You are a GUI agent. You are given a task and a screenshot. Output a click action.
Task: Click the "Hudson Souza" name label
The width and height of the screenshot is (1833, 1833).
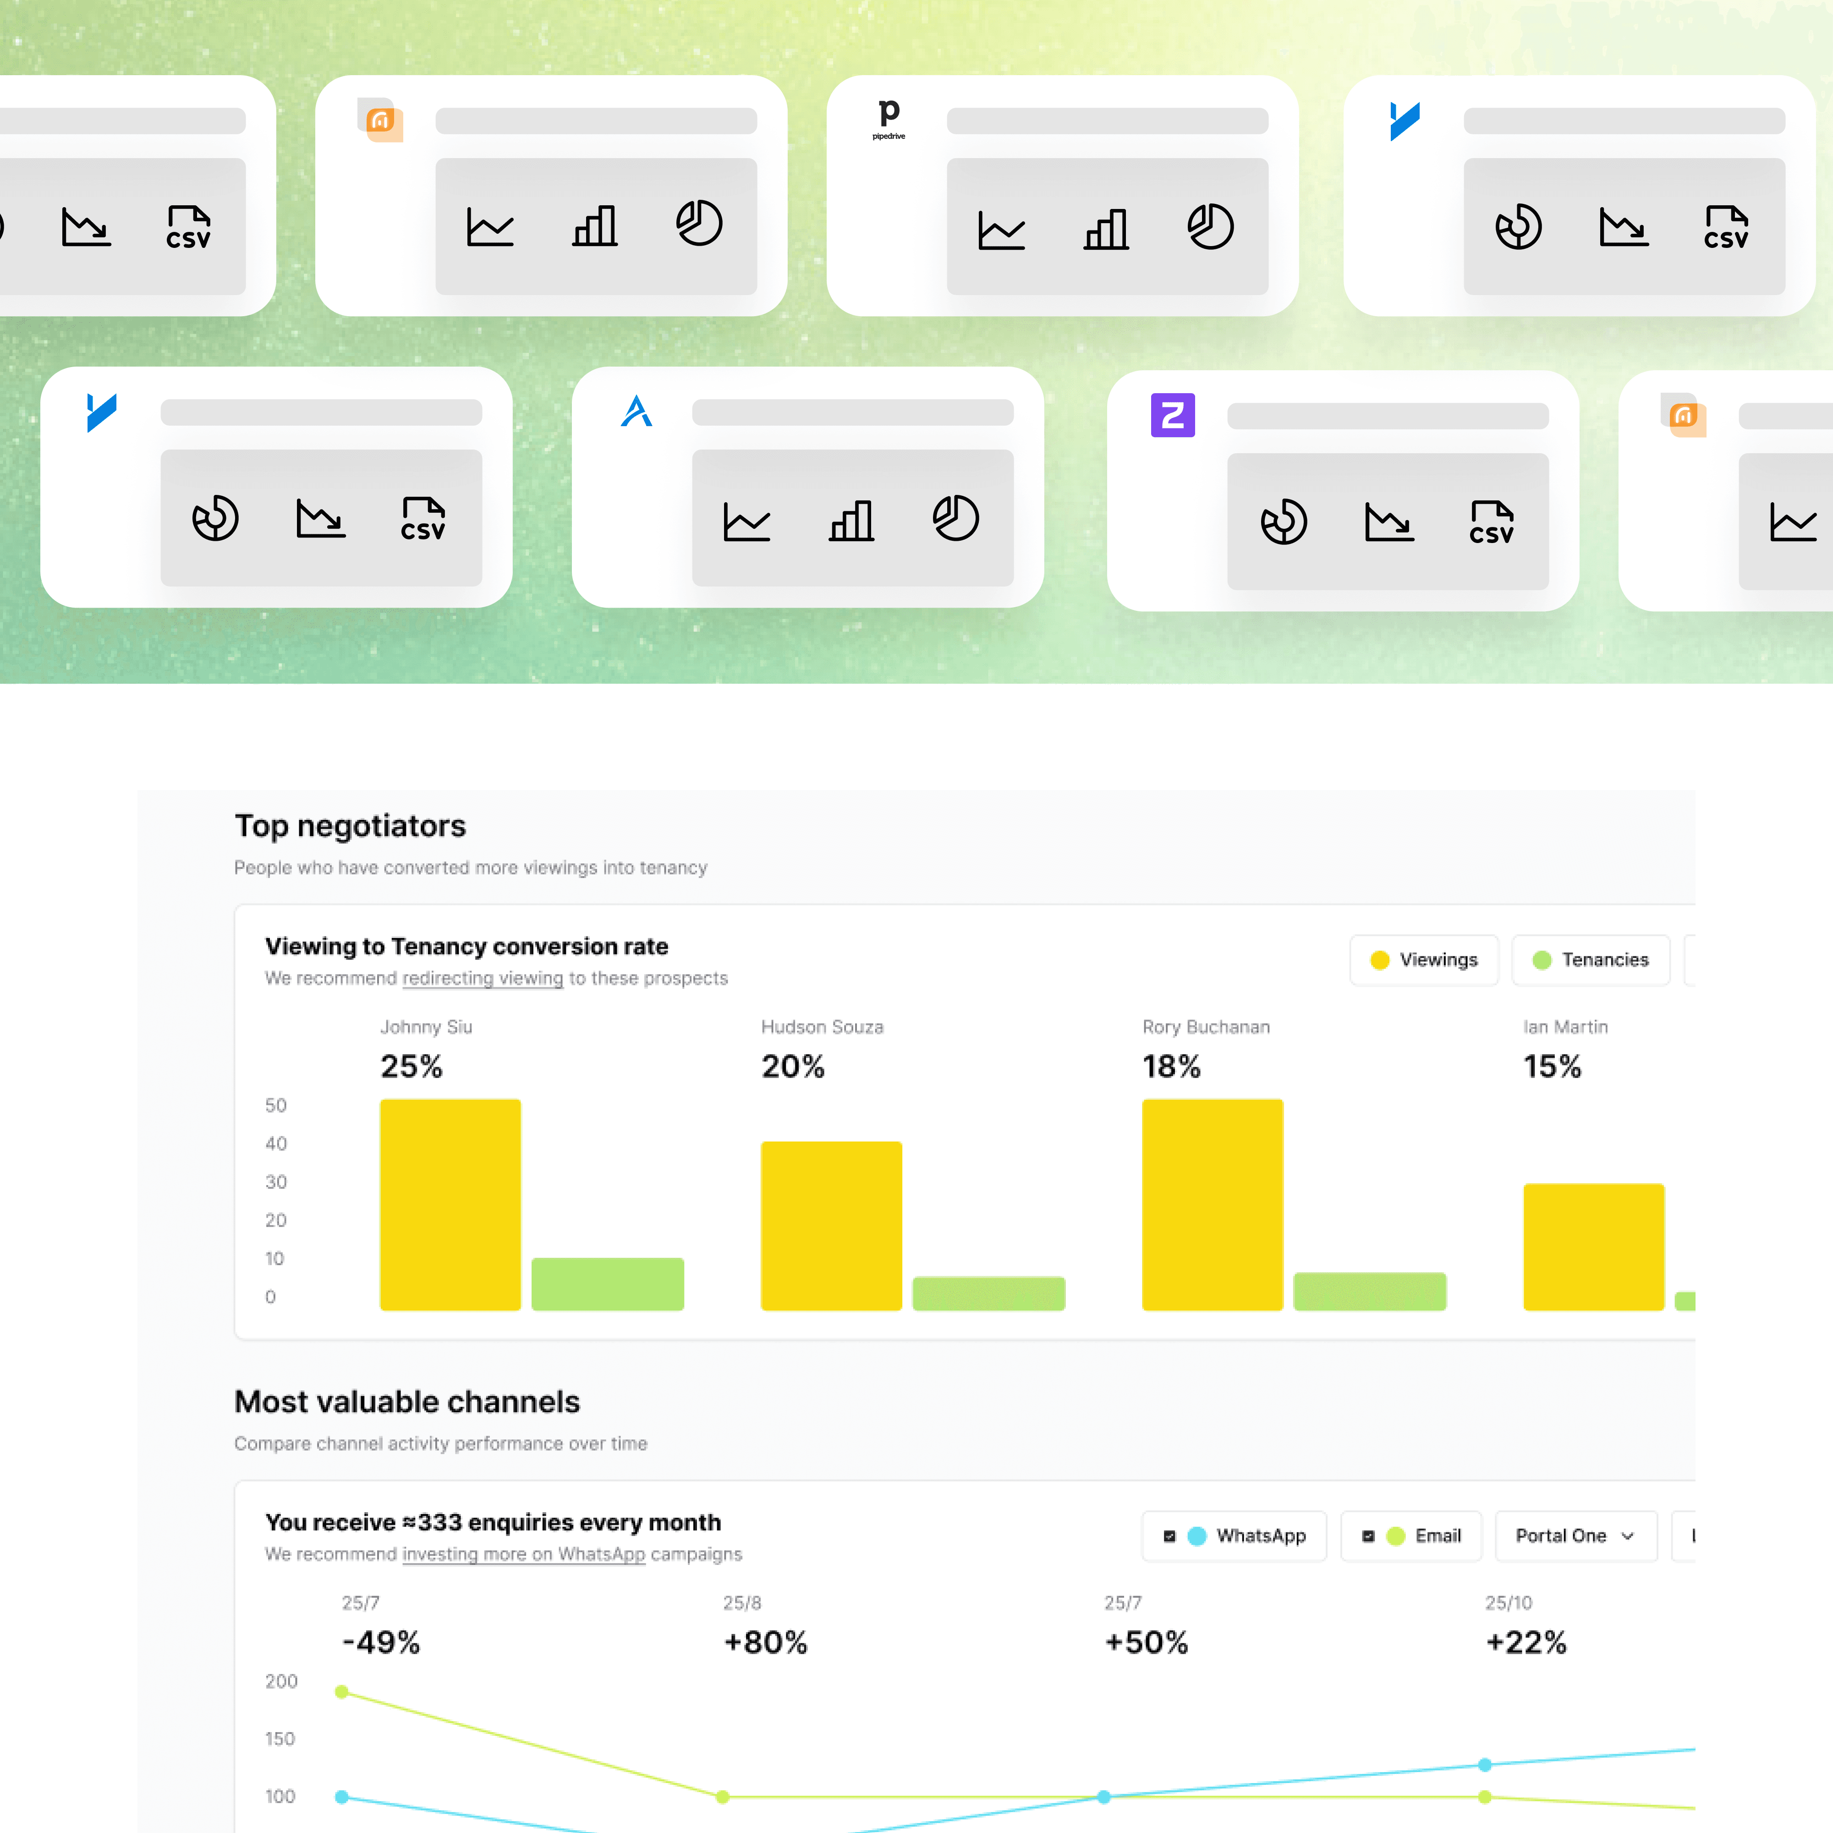(x=823, y=1026)
